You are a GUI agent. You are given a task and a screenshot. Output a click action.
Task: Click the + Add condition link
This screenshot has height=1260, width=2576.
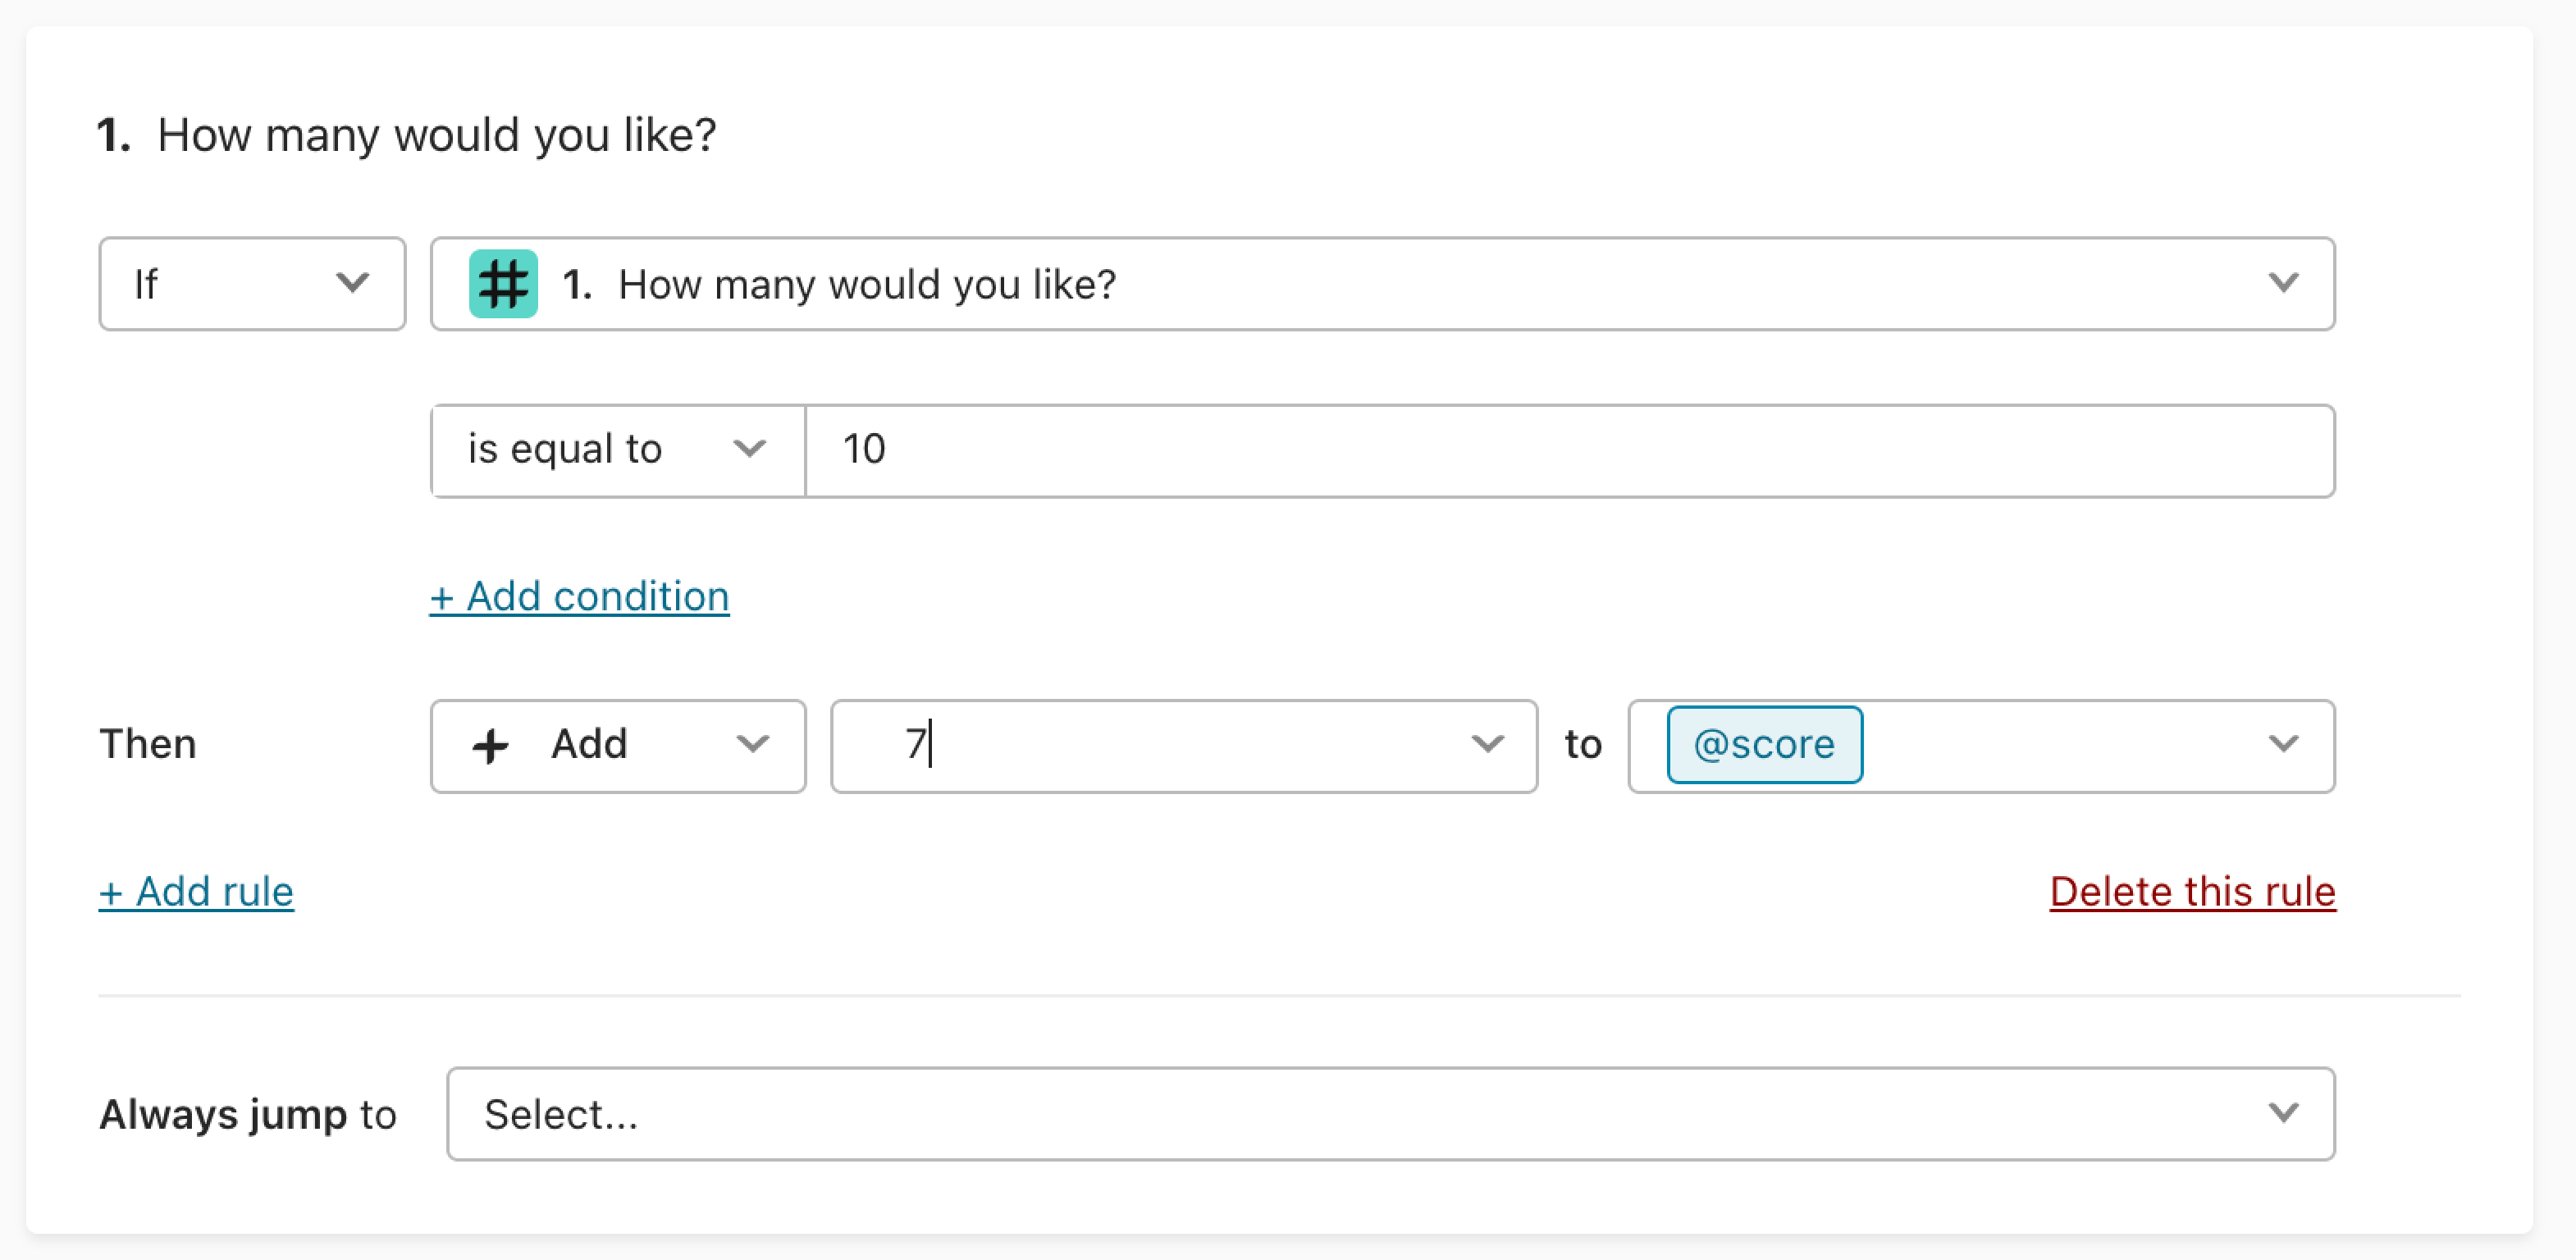[580, 597]
